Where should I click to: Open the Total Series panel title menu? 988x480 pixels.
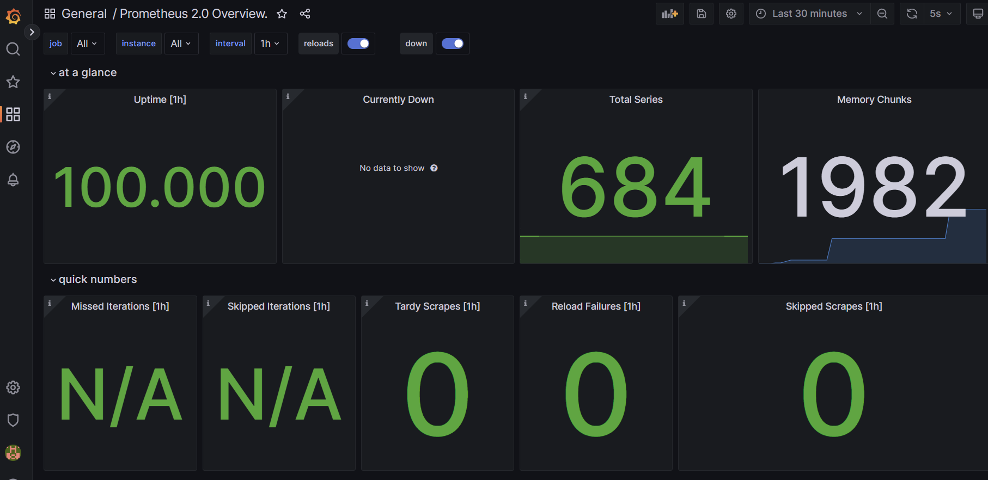pyautogui.click(x=636, y=100)
